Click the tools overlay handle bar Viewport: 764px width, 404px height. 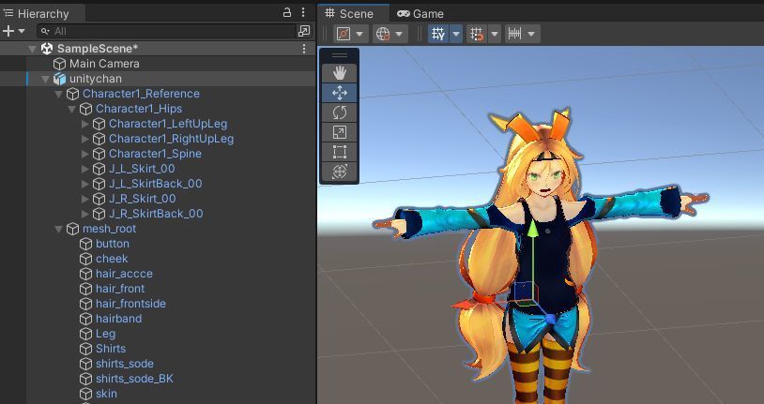[340, 55]
